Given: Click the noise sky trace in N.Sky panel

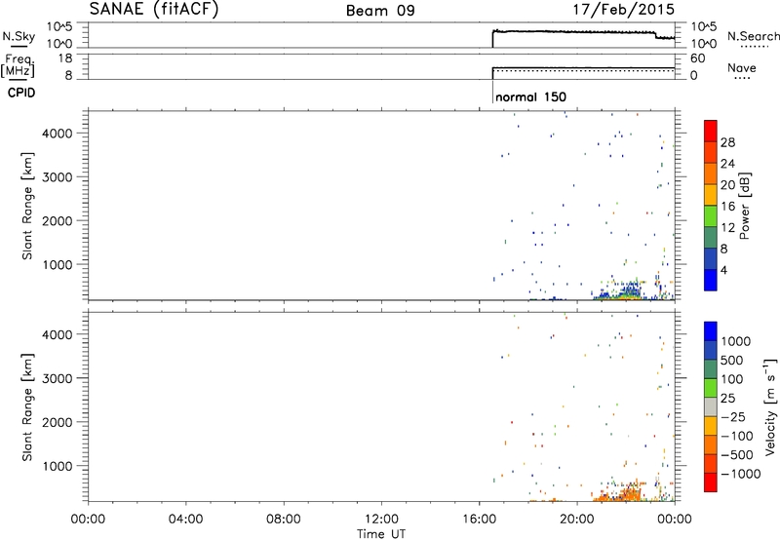Looking at the screenshot, I should pos(583,33).
